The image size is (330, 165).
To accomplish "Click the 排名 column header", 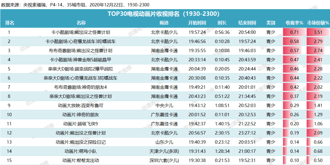I will click(x=10, y=23).
